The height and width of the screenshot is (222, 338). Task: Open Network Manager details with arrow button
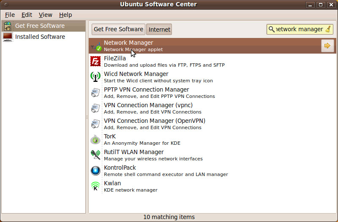click(x=327, y=46)
